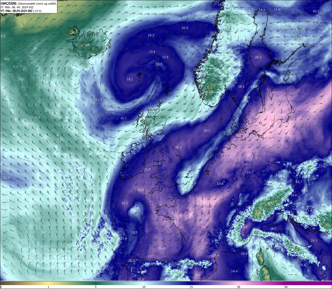Click the 21.0 value label

(x=140, y=279)
